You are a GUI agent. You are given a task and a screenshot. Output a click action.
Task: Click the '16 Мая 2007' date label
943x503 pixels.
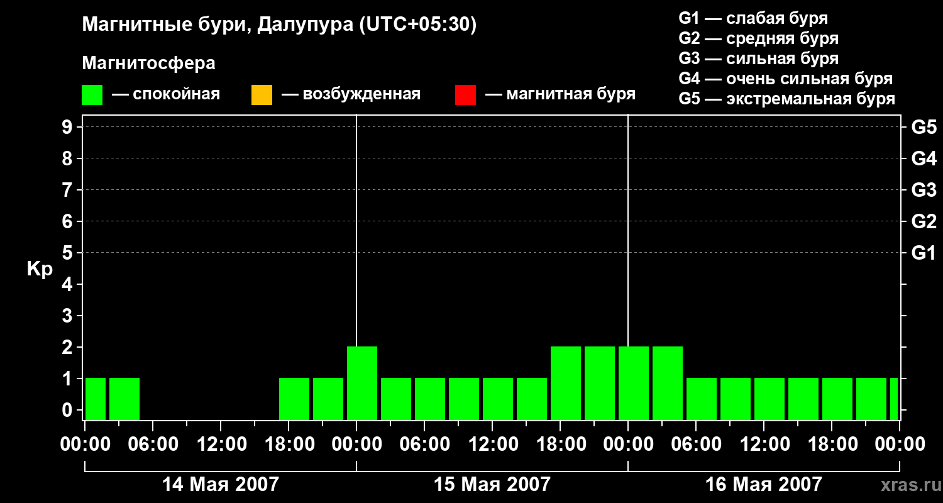pos(764,484)
